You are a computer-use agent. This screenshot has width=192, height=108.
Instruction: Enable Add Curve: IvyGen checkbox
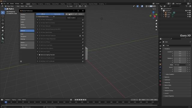point(40,52)
